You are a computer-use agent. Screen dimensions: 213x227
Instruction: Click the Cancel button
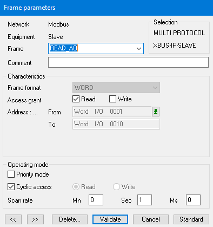point(151,219)
